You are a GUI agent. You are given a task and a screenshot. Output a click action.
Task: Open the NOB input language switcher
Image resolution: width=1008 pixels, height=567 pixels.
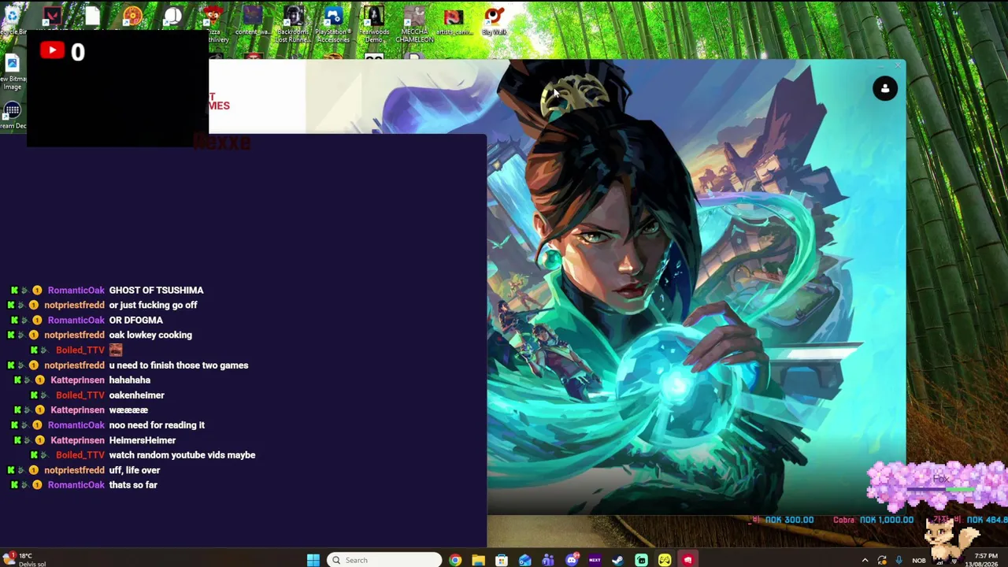(919, 560)
